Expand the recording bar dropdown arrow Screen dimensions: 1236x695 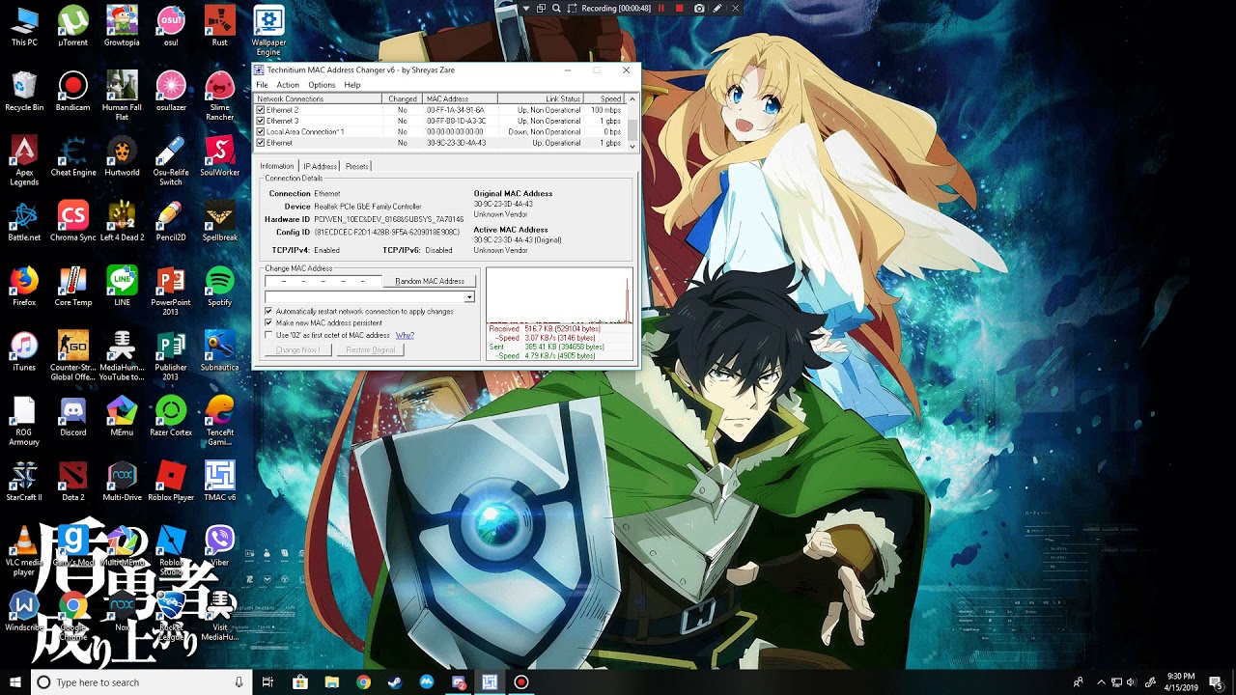point(526,8)
